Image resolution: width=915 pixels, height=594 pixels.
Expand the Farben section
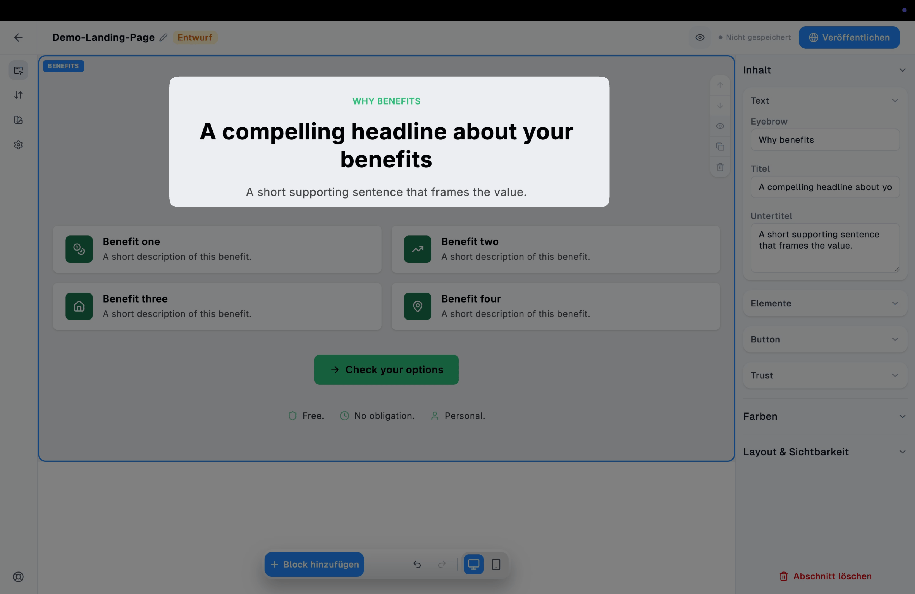825,416
